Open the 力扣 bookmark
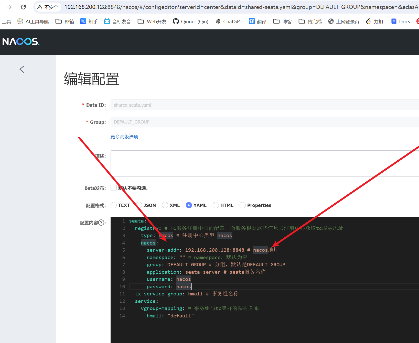The height and width of the screenshot is (343, 419). (x=374, y=21)
